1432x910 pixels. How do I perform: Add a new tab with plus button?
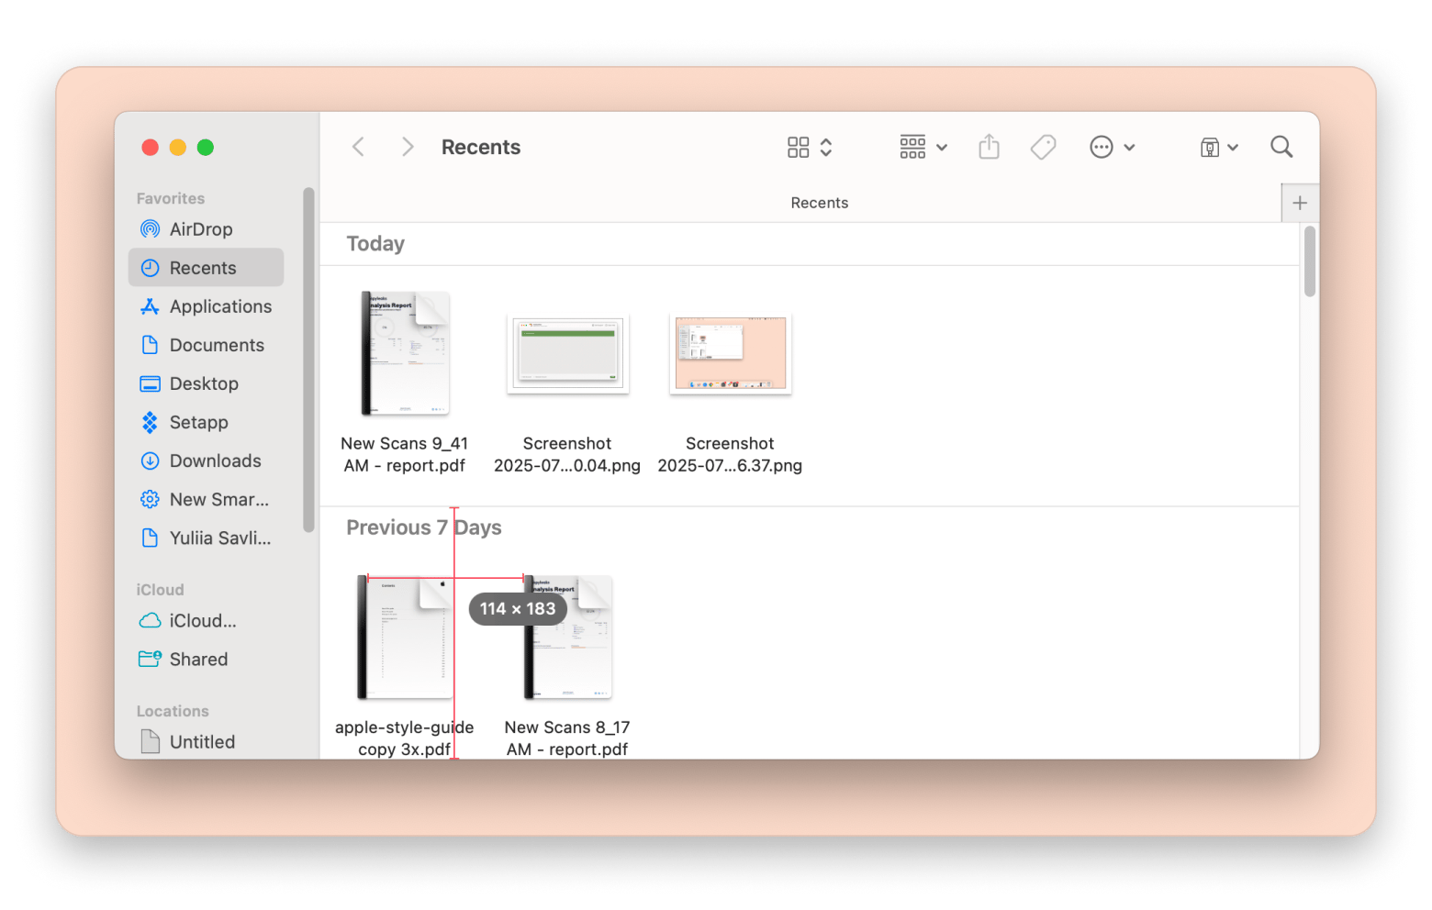[1300, 203]
